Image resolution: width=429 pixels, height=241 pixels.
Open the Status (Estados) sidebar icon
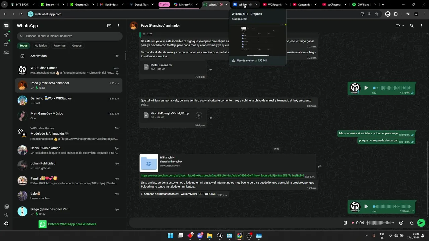point(6,34)
